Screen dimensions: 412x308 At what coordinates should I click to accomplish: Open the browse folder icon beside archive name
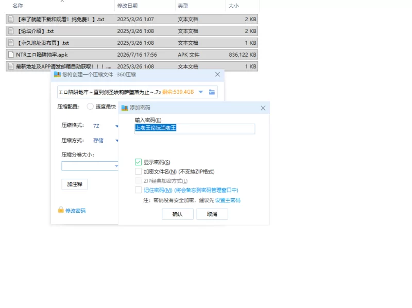click(x=212, y=92)
